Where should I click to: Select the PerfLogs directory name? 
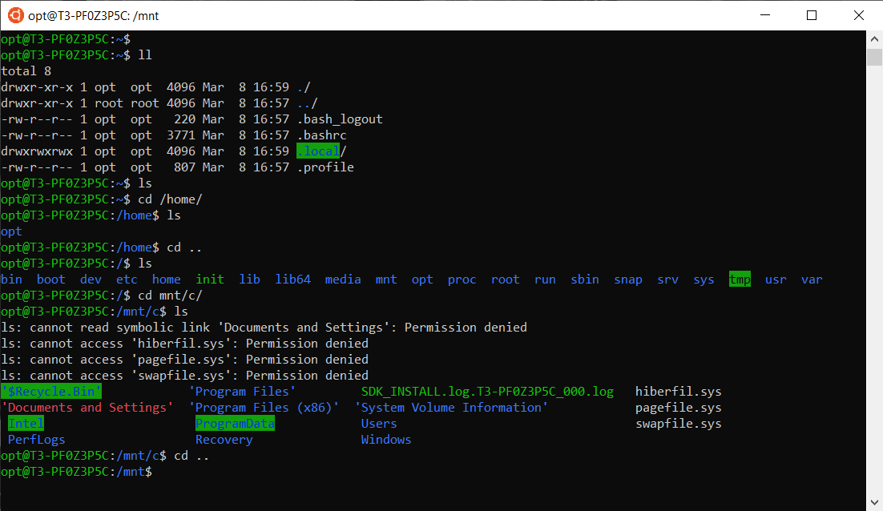[x=36, y=439]
